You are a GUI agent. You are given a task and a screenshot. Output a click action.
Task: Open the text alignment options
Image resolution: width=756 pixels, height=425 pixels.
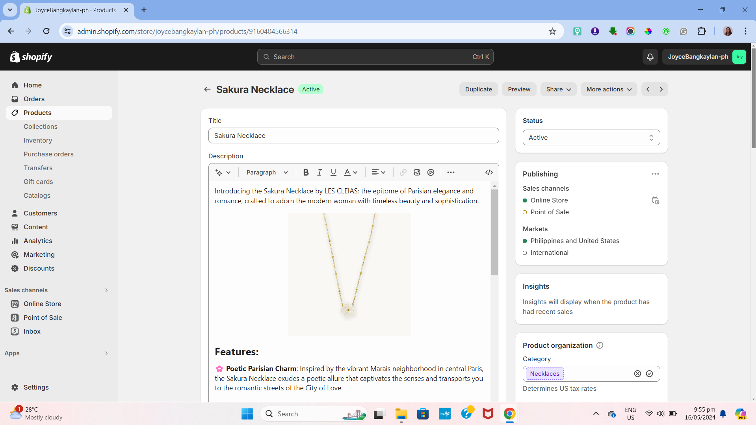coord(379,173)
